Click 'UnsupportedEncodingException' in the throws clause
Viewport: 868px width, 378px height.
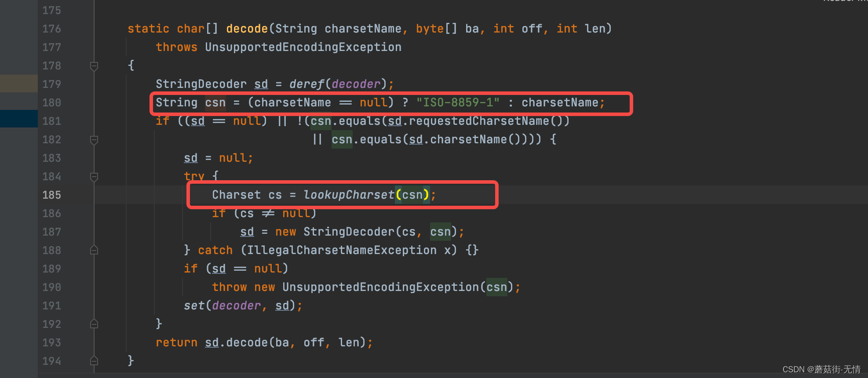point(303,47)
